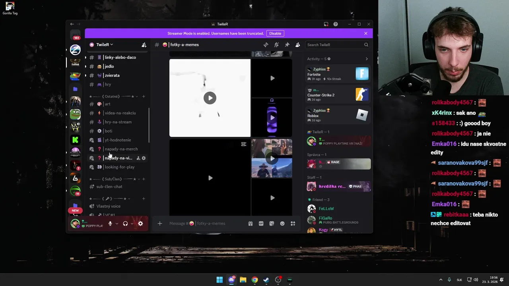Open the sticker picker icon
The height and width of the screenshot is (286, 509).
[272, 224]
